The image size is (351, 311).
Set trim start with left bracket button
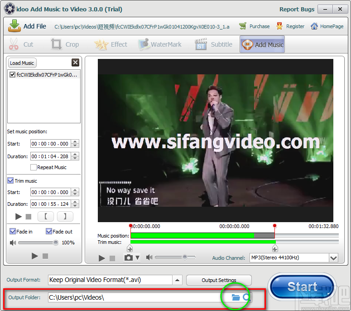tap(46, 216)
